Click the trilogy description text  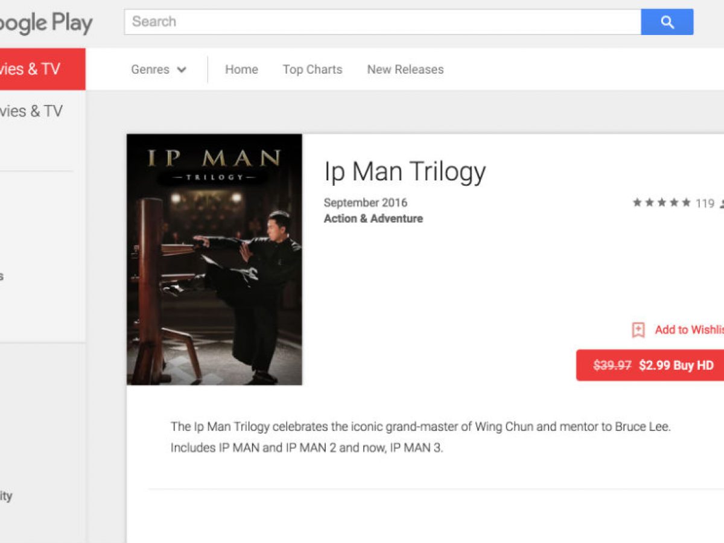(x=421, y=437)
